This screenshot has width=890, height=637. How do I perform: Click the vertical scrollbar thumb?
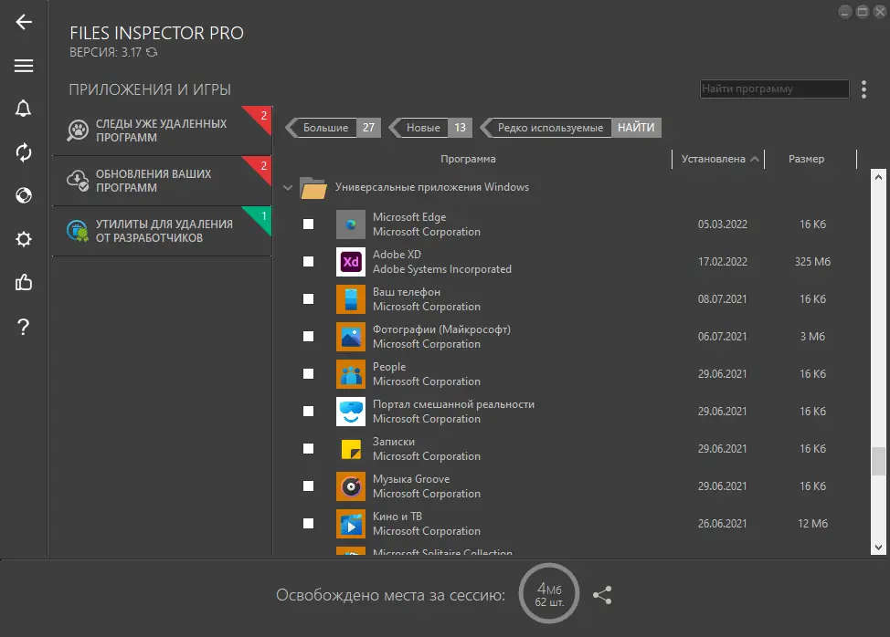pos(878,461)
